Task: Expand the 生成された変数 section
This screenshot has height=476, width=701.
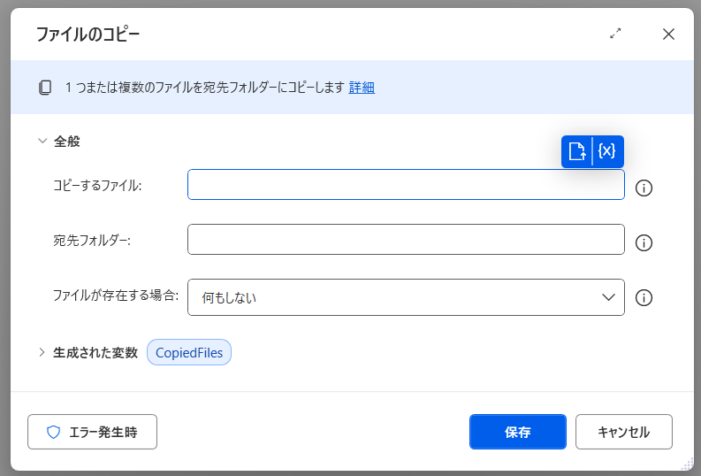Action: click(42, 352)
